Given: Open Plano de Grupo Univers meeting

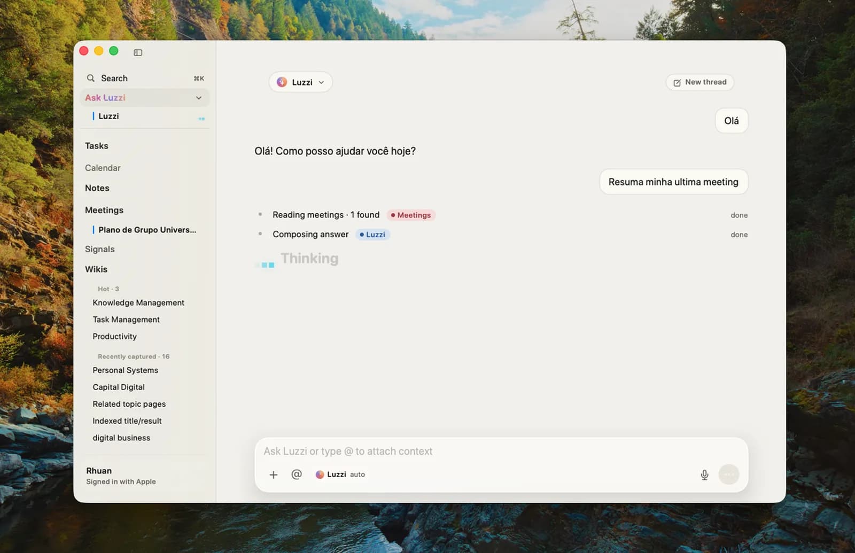Looking at the screenshot, I should (147, 230).
